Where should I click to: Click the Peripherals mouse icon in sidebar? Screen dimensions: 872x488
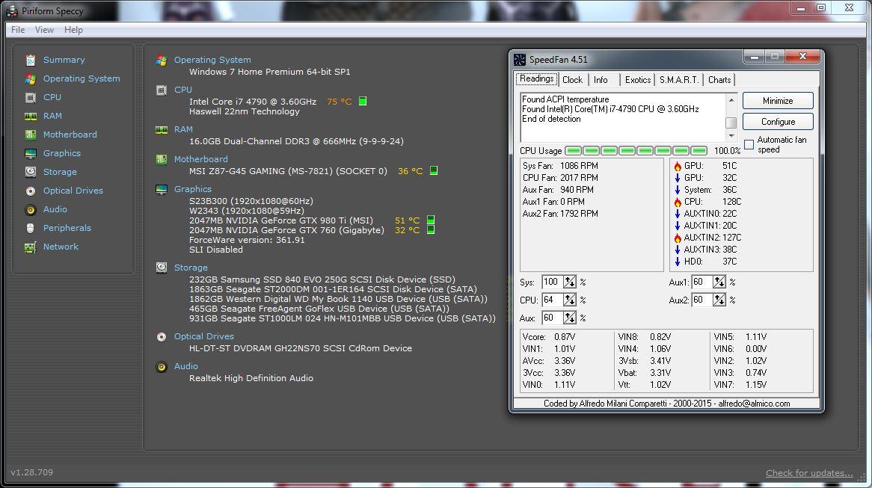coord(31,228)
